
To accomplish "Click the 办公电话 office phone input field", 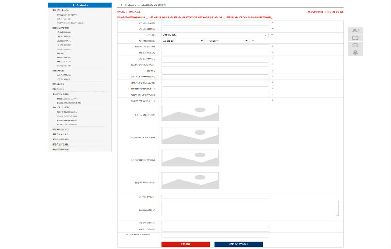I will [215, 52].
